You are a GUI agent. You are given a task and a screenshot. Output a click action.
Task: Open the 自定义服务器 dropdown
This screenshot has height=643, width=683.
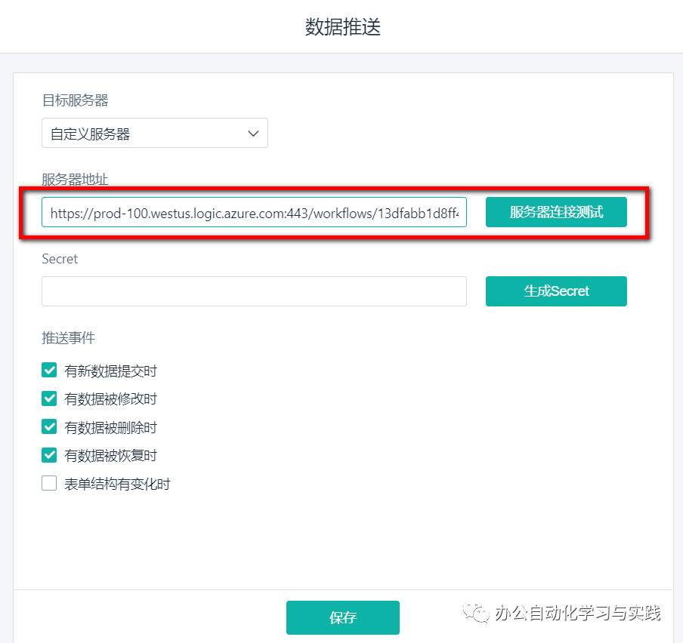pos(154,133)
